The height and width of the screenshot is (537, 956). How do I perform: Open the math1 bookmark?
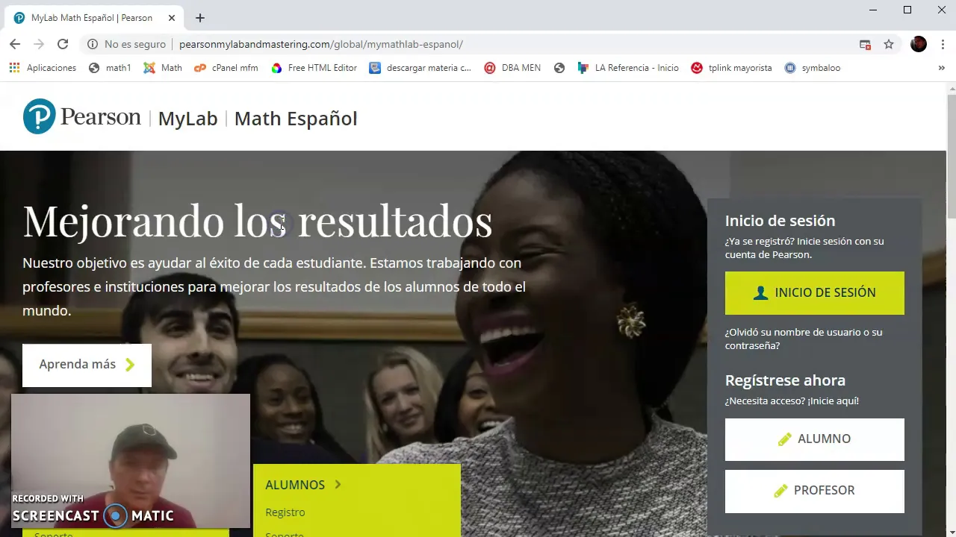[x=110, y=68]
